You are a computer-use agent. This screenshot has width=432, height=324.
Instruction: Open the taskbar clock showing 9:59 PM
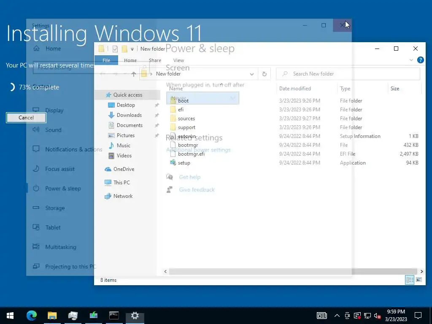click(396, 316)
